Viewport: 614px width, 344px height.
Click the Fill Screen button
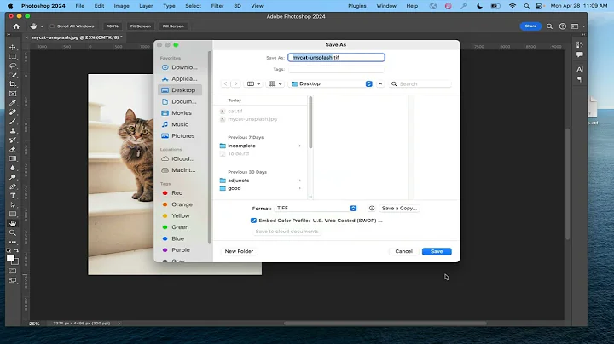click(173, 26)
